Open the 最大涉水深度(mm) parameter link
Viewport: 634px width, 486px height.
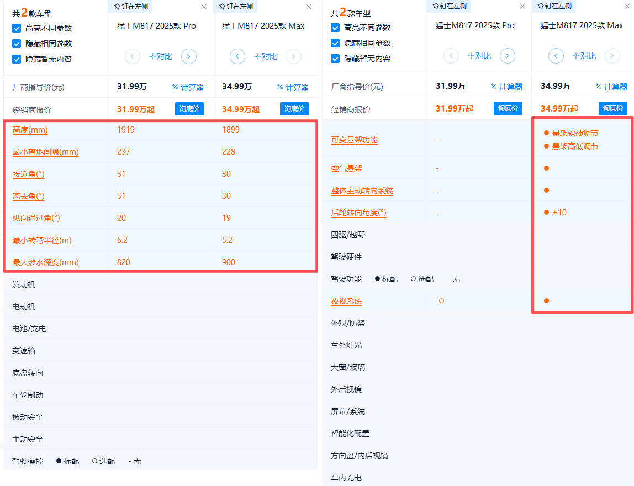click(45, 262)
